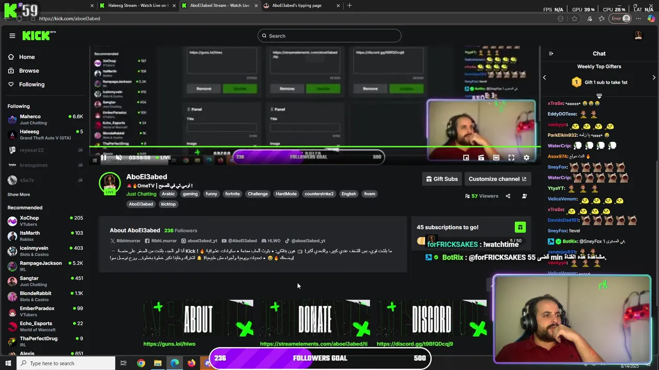659x370 pixels.
Task: Enter fullscreen on the video player
Action: [x=511, y=158]
